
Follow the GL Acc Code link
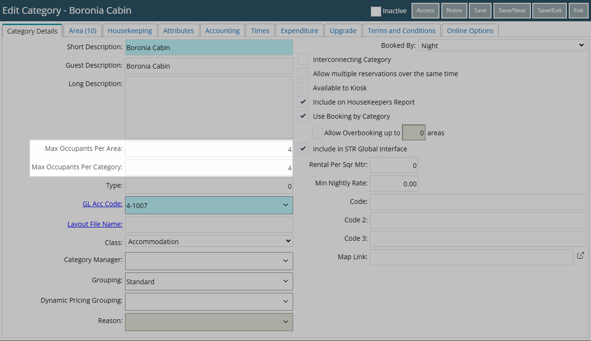(102, 204)
